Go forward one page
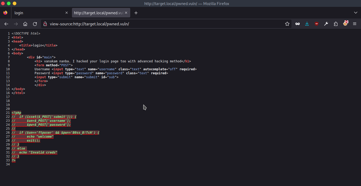This screenshot has height=186, width=361. click(16, 24)
